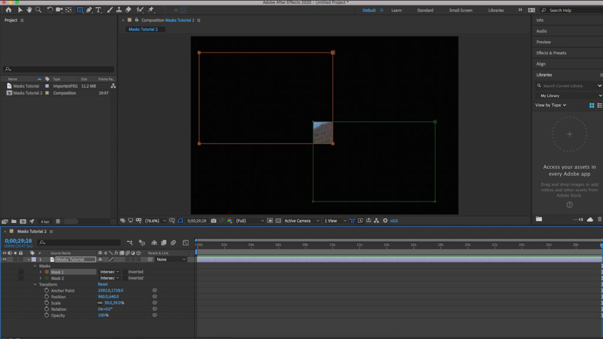Select the Puppet Pin tool
603x339 pixels.
(x=151, y=10)
